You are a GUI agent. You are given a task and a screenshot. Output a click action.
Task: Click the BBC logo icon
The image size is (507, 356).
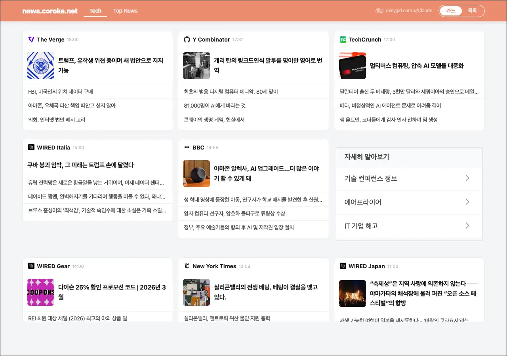pos(187,148)
